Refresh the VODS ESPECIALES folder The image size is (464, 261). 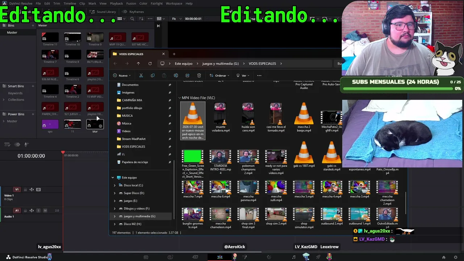point(150,63)
